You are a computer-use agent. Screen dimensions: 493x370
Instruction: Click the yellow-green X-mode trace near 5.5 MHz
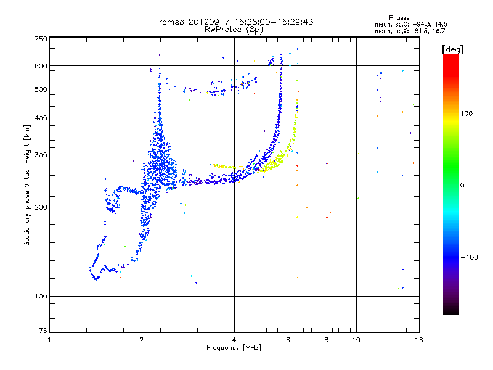274,163
